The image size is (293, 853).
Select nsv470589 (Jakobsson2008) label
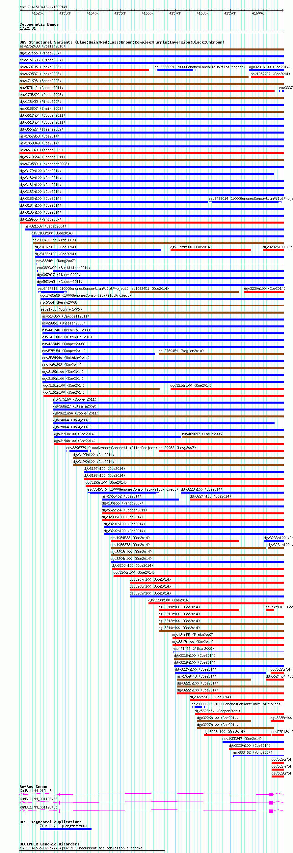click(44, 164)
